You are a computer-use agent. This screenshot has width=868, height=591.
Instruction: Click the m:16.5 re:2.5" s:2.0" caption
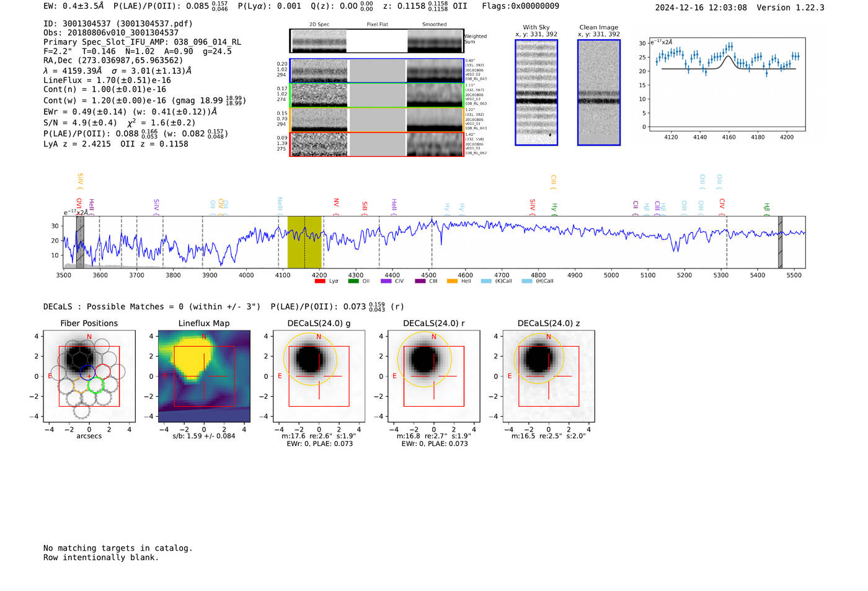coord(548,436)
